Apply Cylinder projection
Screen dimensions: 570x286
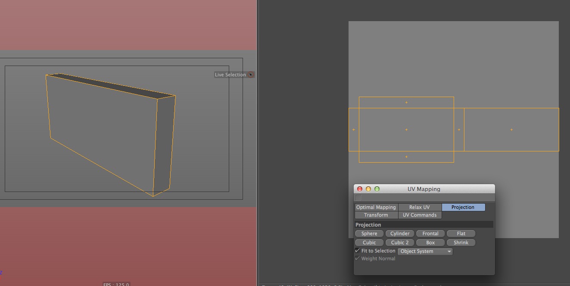pos(400,234)
